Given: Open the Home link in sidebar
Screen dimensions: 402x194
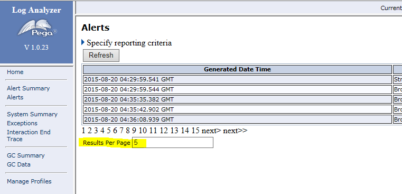Looking at the screenshot, I should click(x=15, y=72).
